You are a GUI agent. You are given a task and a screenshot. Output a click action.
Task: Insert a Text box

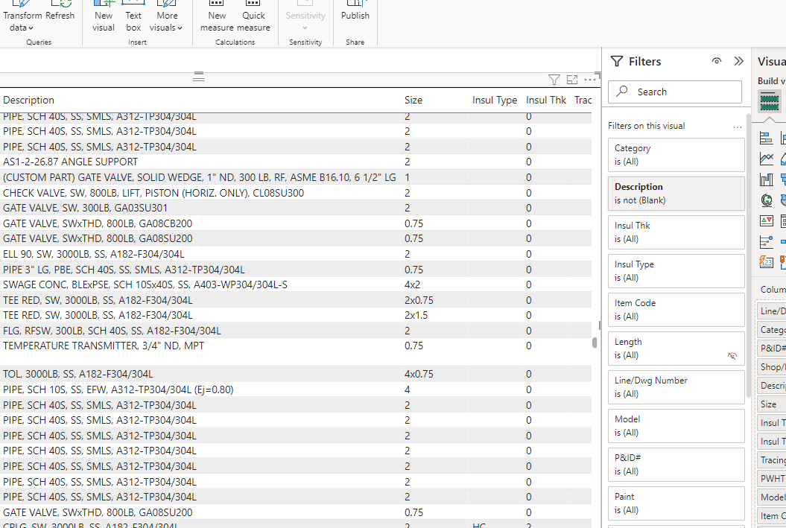coord(133,16)
